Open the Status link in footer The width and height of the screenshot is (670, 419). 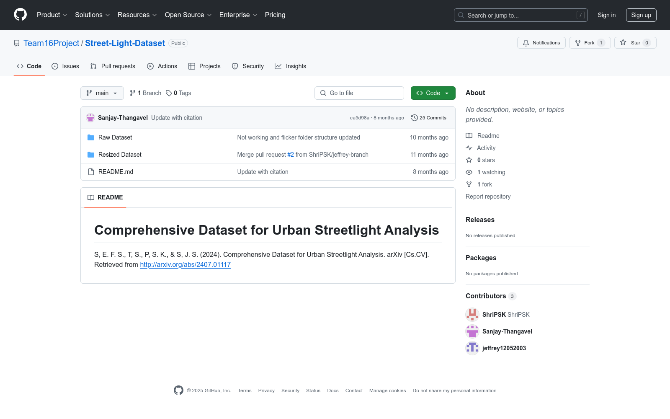click(313, 391)
